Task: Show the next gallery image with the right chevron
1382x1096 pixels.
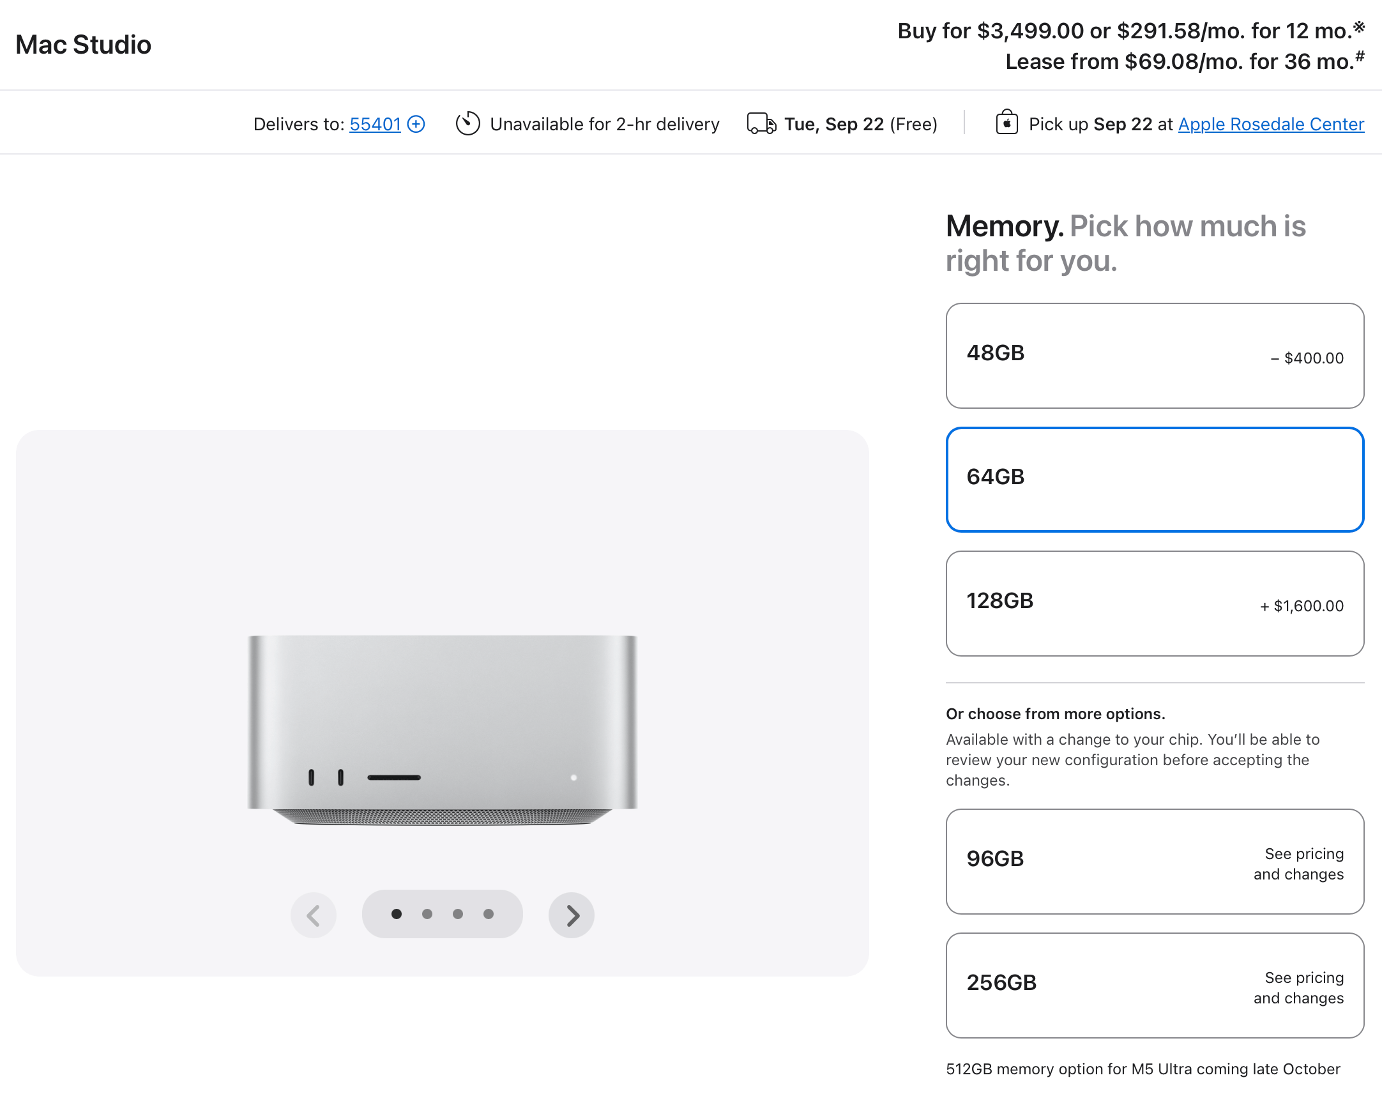Action: pyautogui.click(x=571, y=915)
